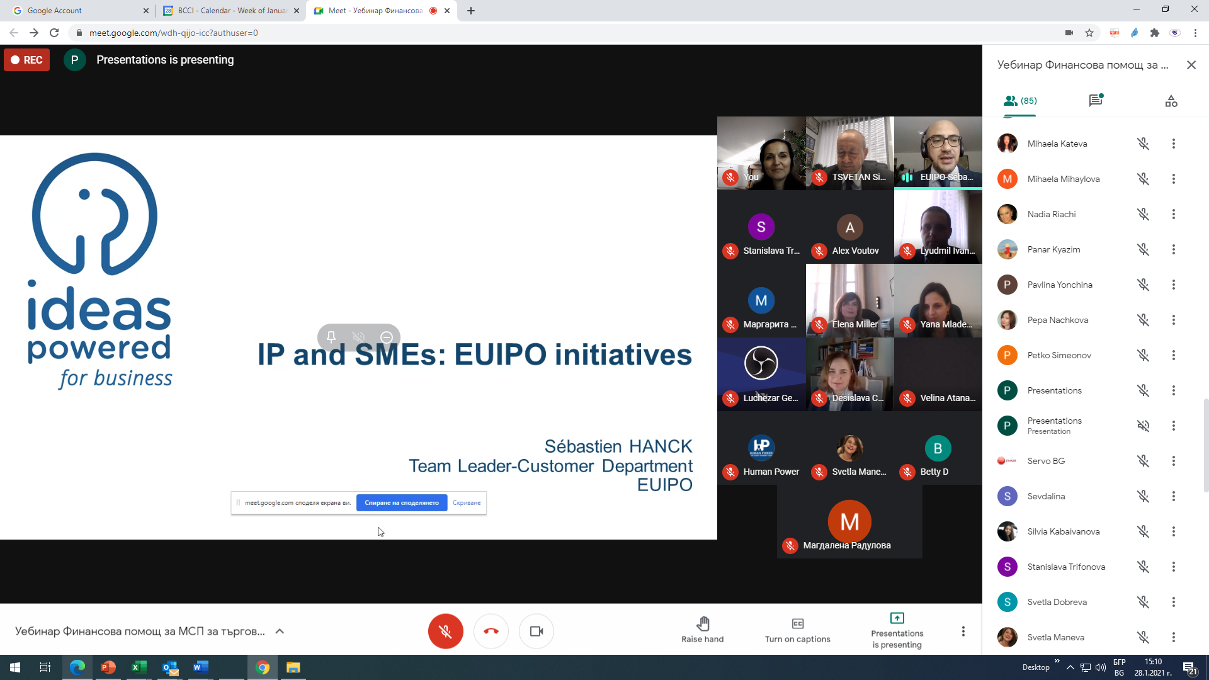Open Presentations is presenting options

point(897,630)
